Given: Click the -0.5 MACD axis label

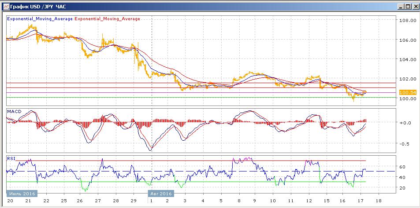Looking at the screenshot, I should click(x=404, y=144).
